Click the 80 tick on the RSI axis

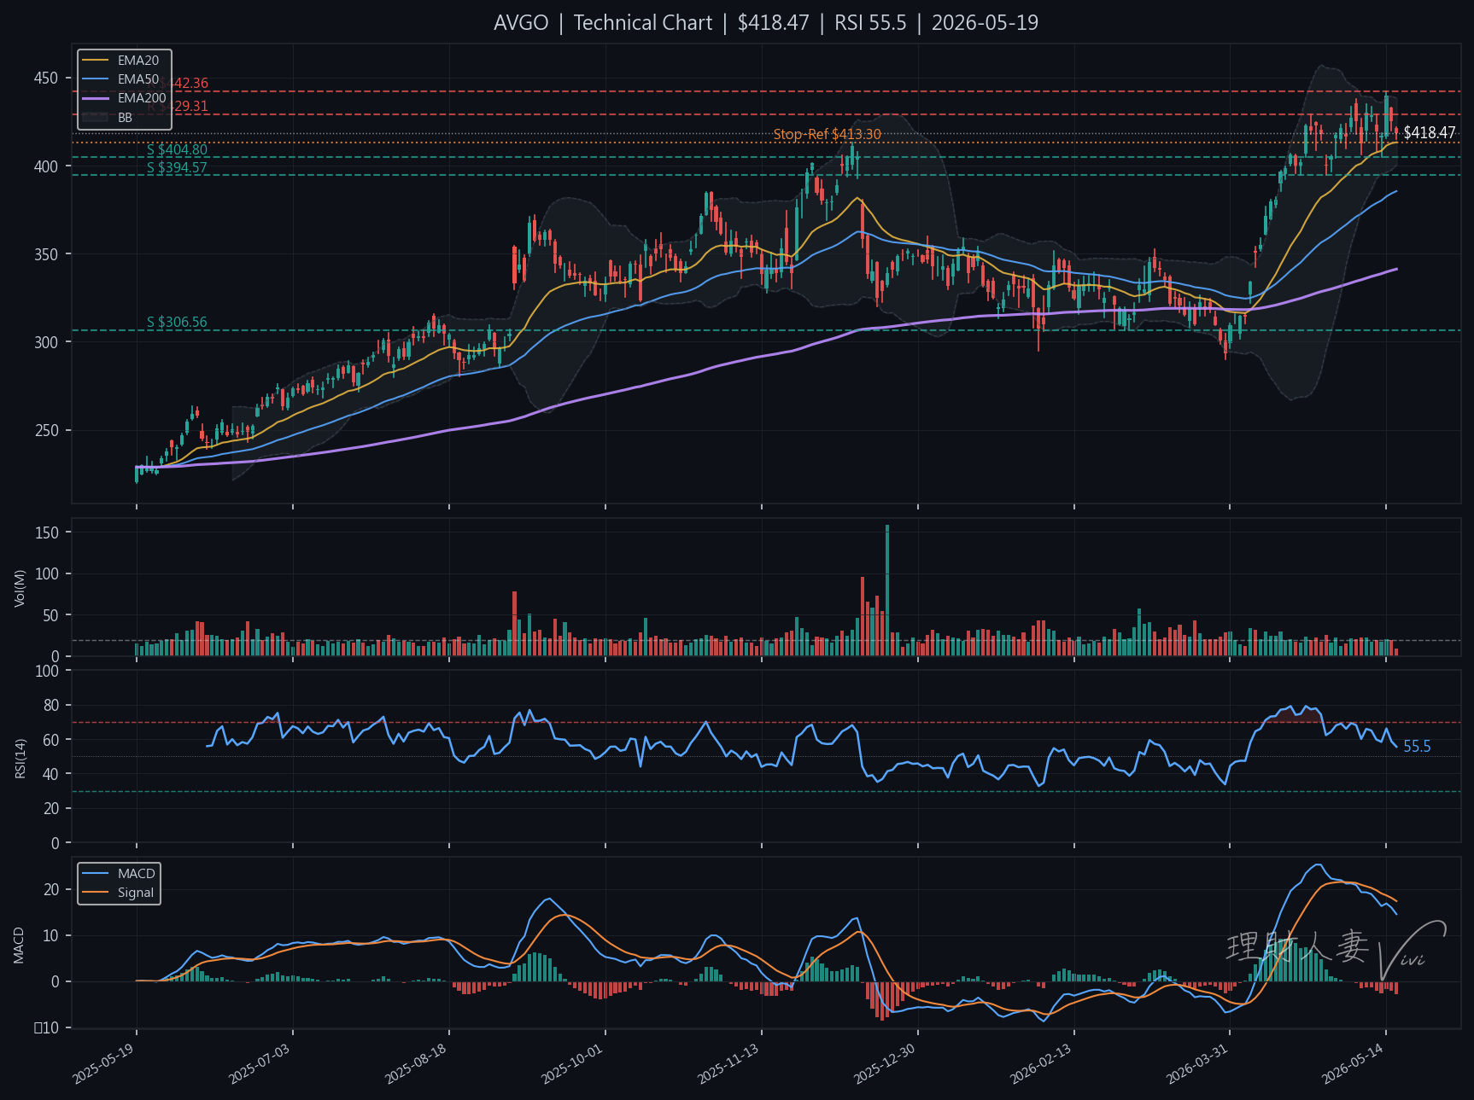[x=51, y=706]
